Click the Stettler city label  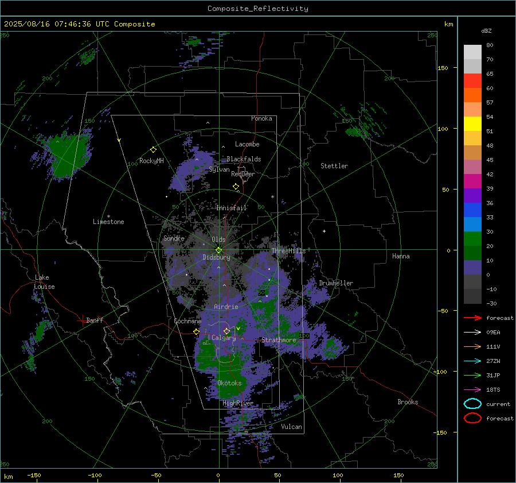334,166
